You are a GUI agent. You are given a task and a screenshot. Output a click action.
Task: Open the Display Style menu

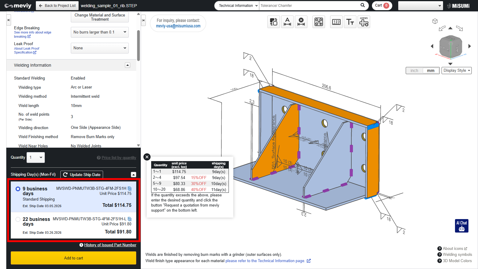coord(456,71)
